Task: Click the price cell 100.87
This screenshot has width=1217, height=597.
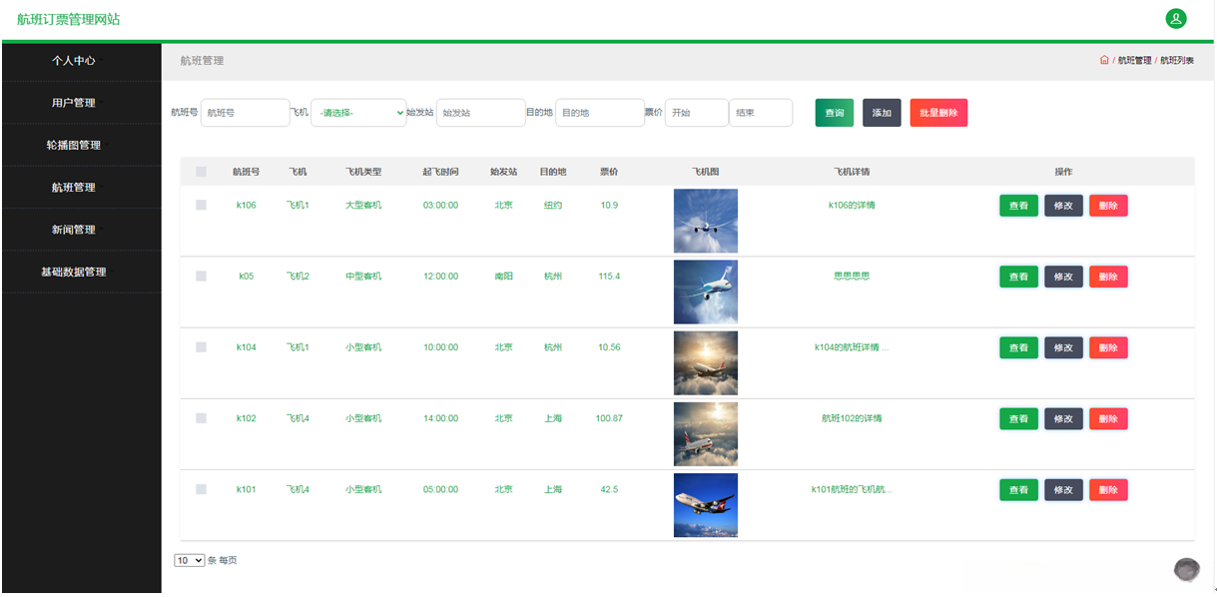Action: [x=609, y=418]
